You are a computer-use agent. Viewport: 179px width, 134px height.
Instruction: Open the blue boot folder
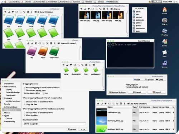coord(53,20)
